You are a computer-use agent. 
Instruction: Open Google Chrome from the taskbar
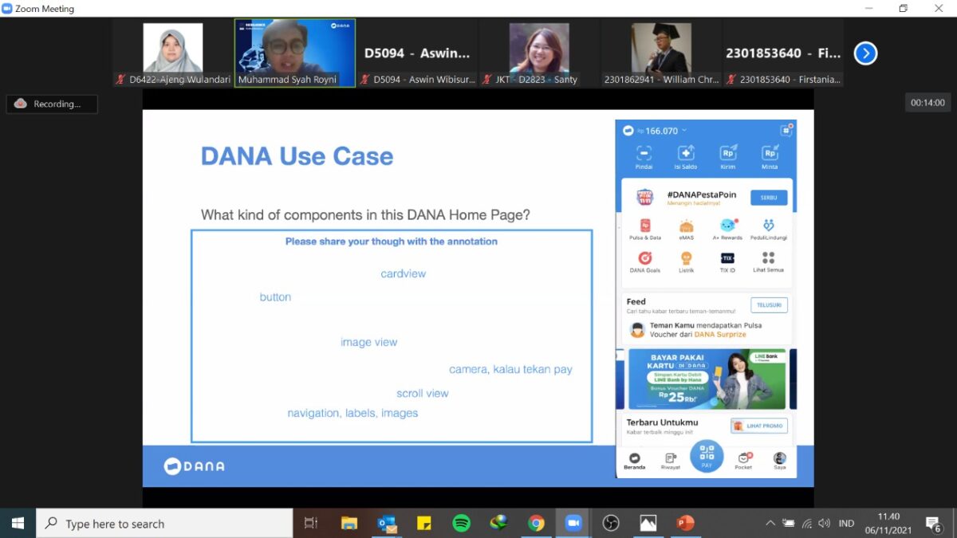pos(536,523)
